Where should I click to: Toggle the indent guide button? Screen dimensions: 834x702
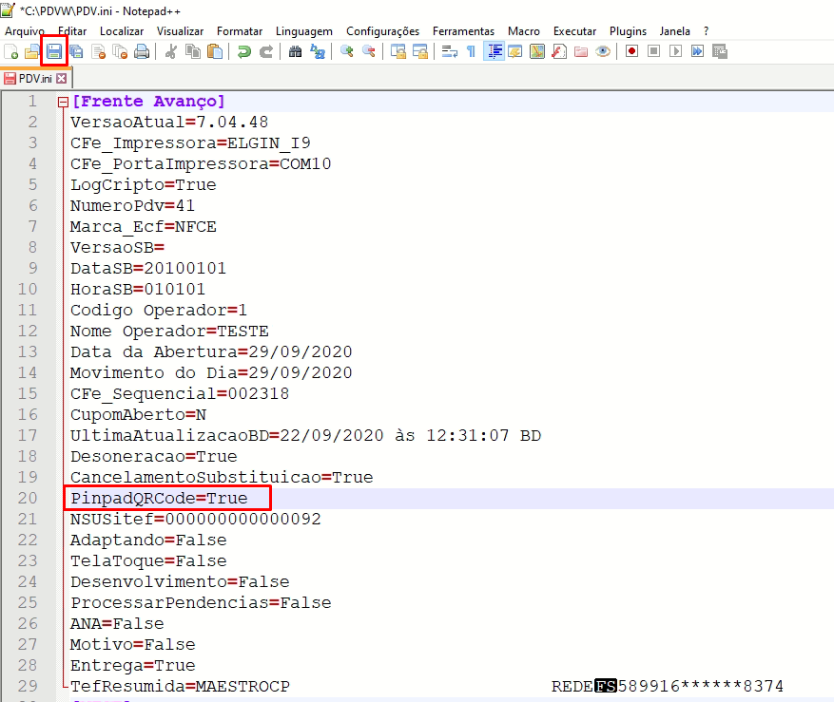[x=494, y=51]
